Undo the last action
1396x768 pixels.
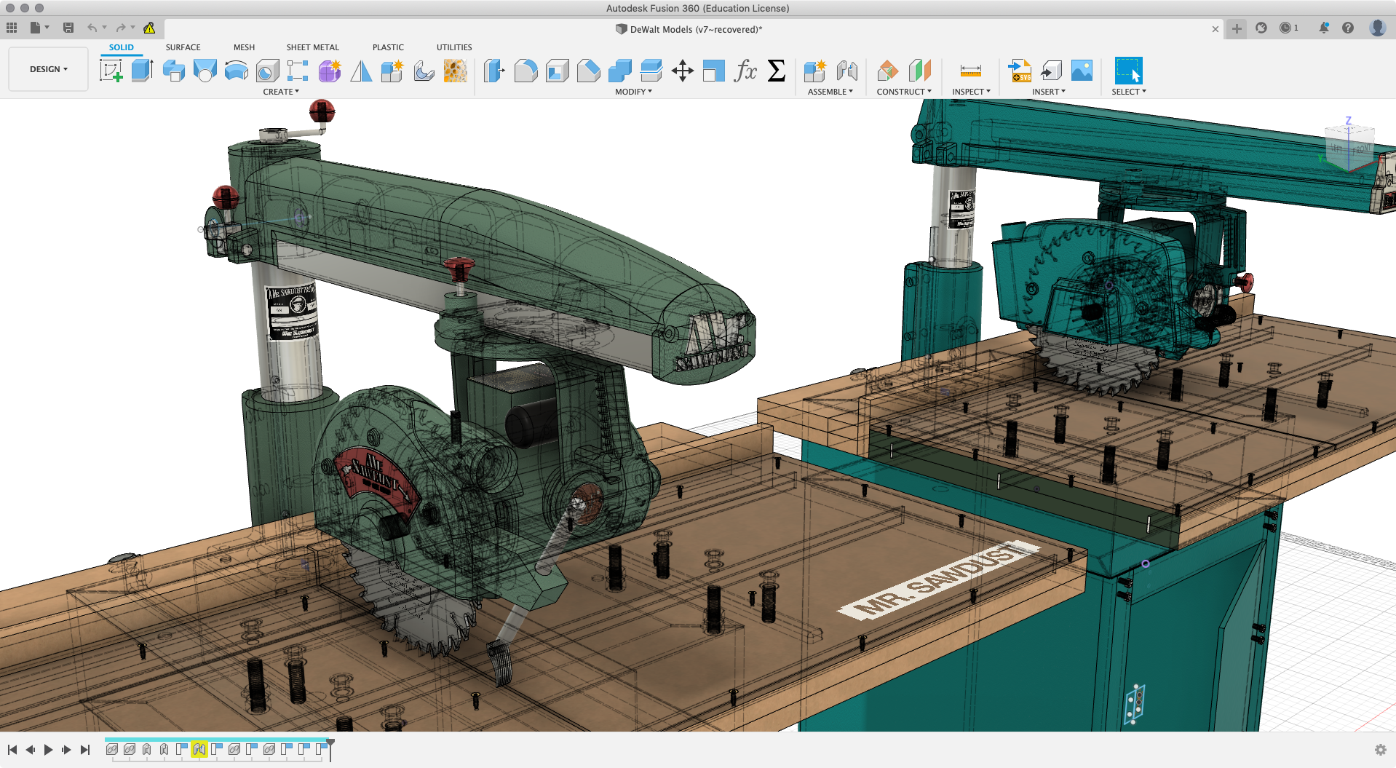(x=92, y=28)
